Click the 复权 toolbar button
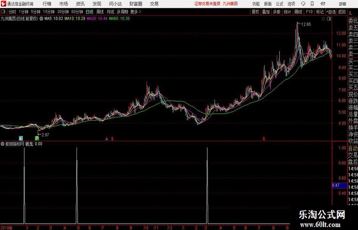The image size is (358, 230). click(x=255, y=12)
